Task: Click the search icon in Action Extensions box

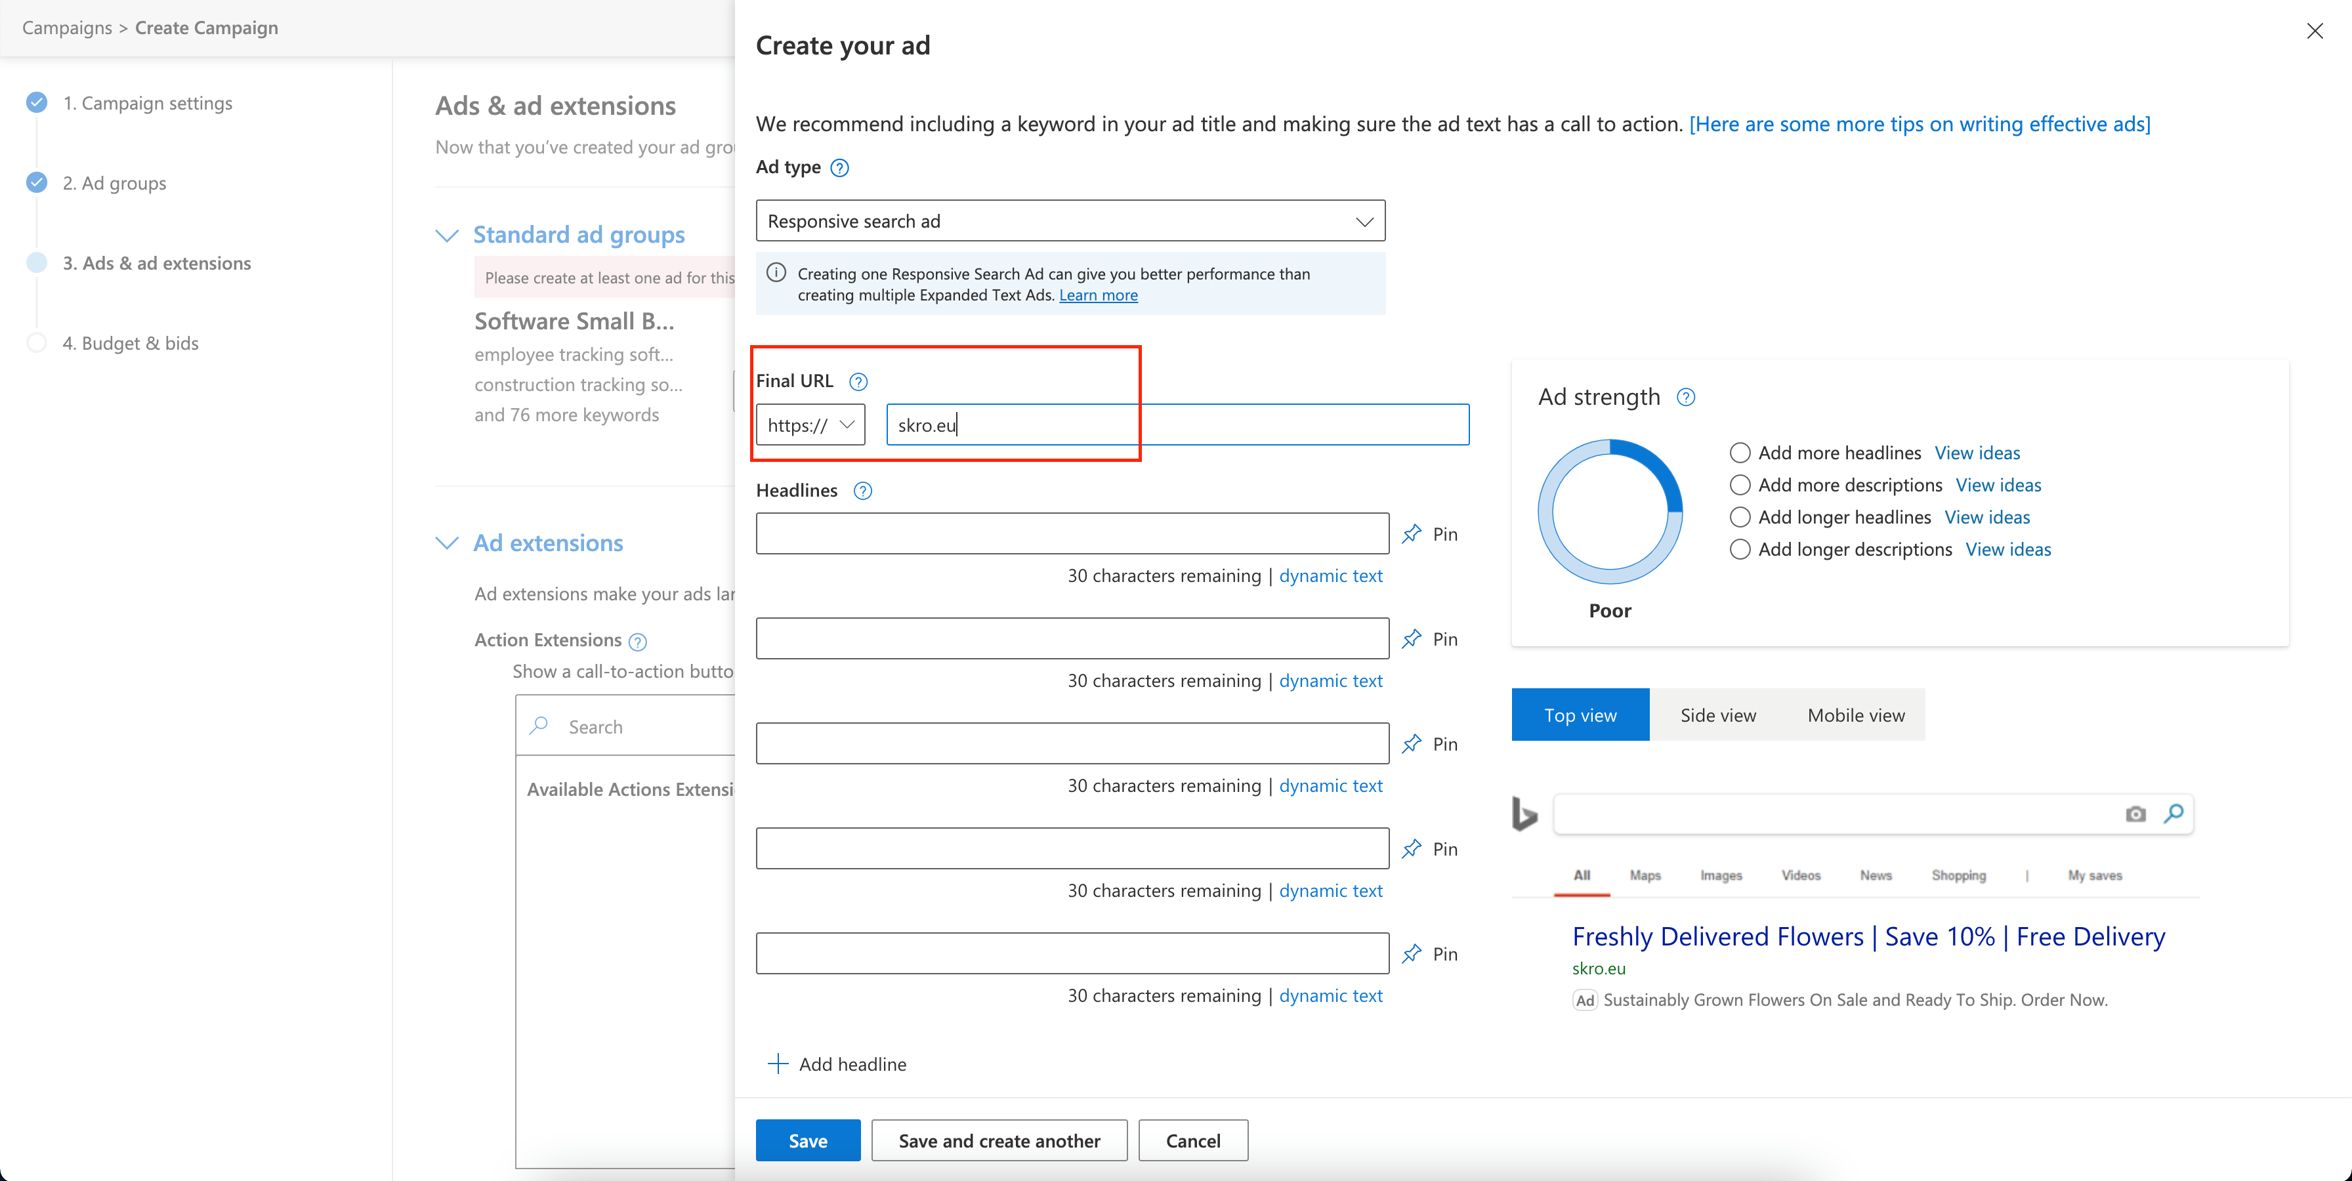Action: [539, 726]
